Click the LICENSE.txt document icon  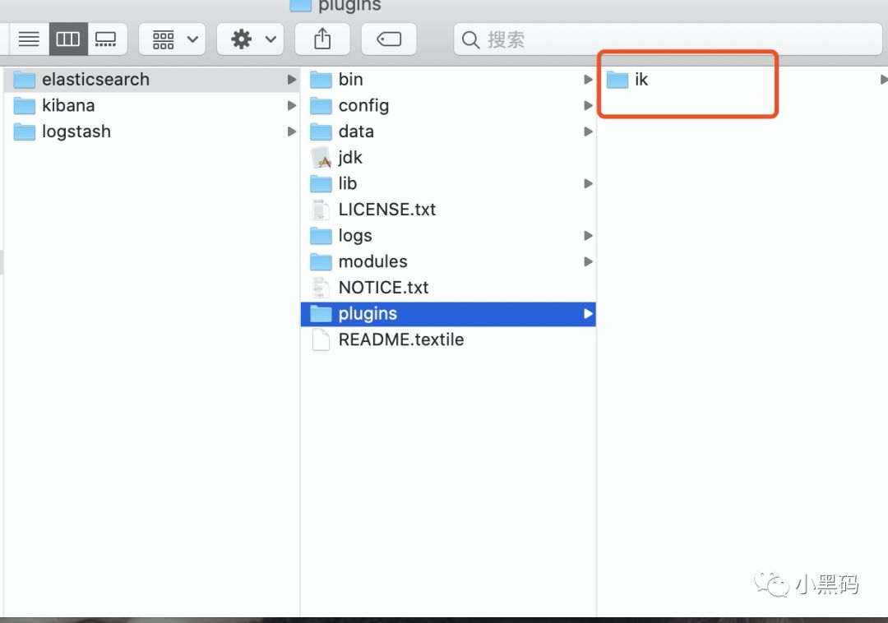point(321,210)
